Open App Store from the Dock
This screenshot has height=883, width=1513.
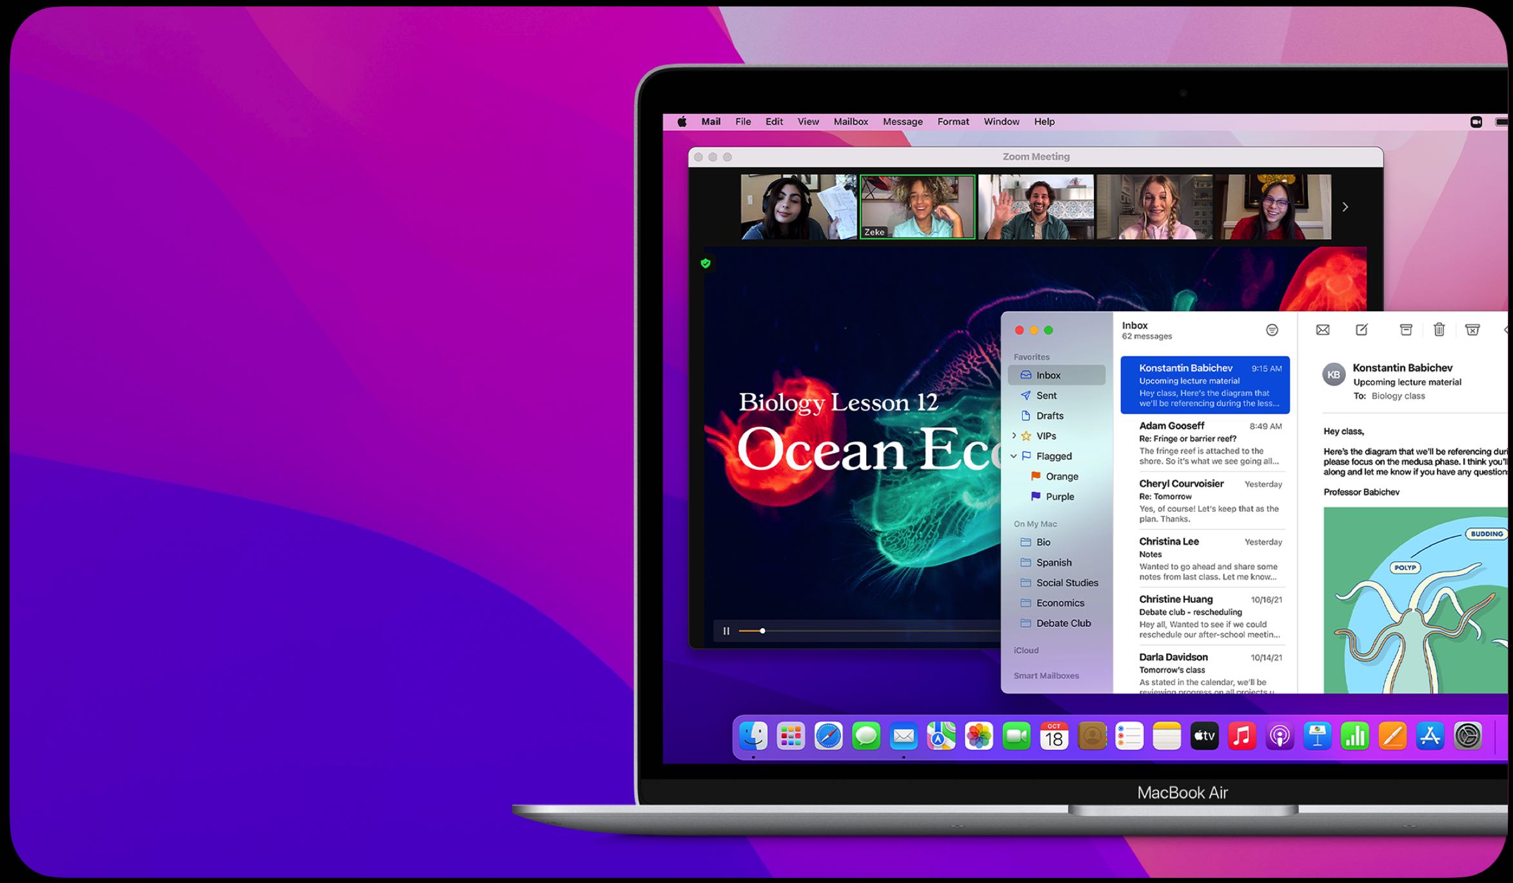click(x=1430, y=736)
